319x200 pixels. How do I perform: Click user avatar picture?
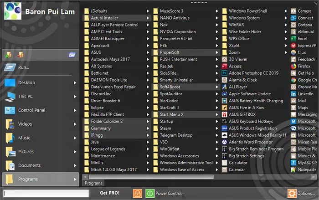[13, 11]
